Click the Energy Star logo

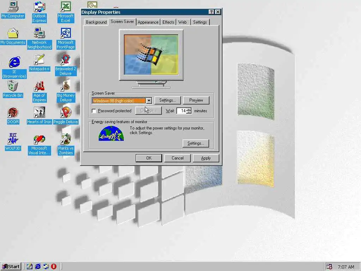111,133
